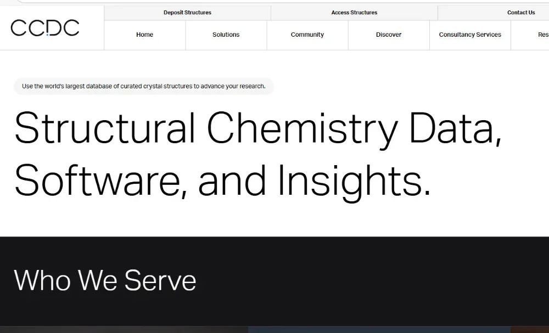This screenshot has width=549, height=333.
Task: Click the Structural Chemistry Data headline
Action: 258,129
